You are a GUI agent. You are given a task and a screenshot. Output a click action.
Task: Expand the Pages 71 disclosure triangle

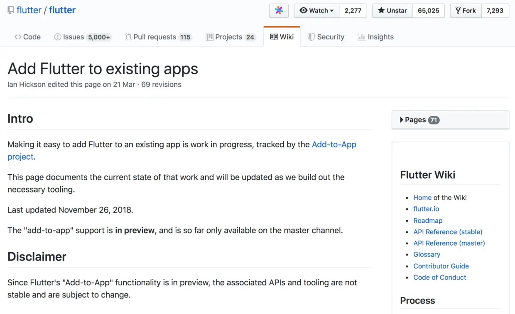(x=402, y=120)
